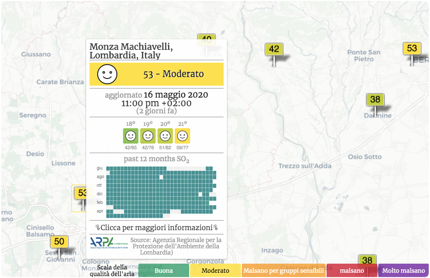The height and width of the screenshot is (278, 430).
Task: Click the large smiley face beside 53 - Moderato
Action: click(x=107, y=74)
